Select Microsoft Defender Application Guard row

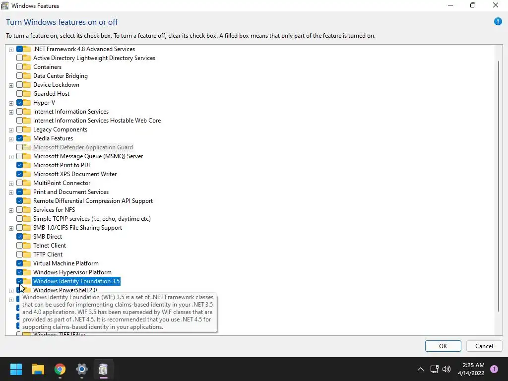click(83, 147)
